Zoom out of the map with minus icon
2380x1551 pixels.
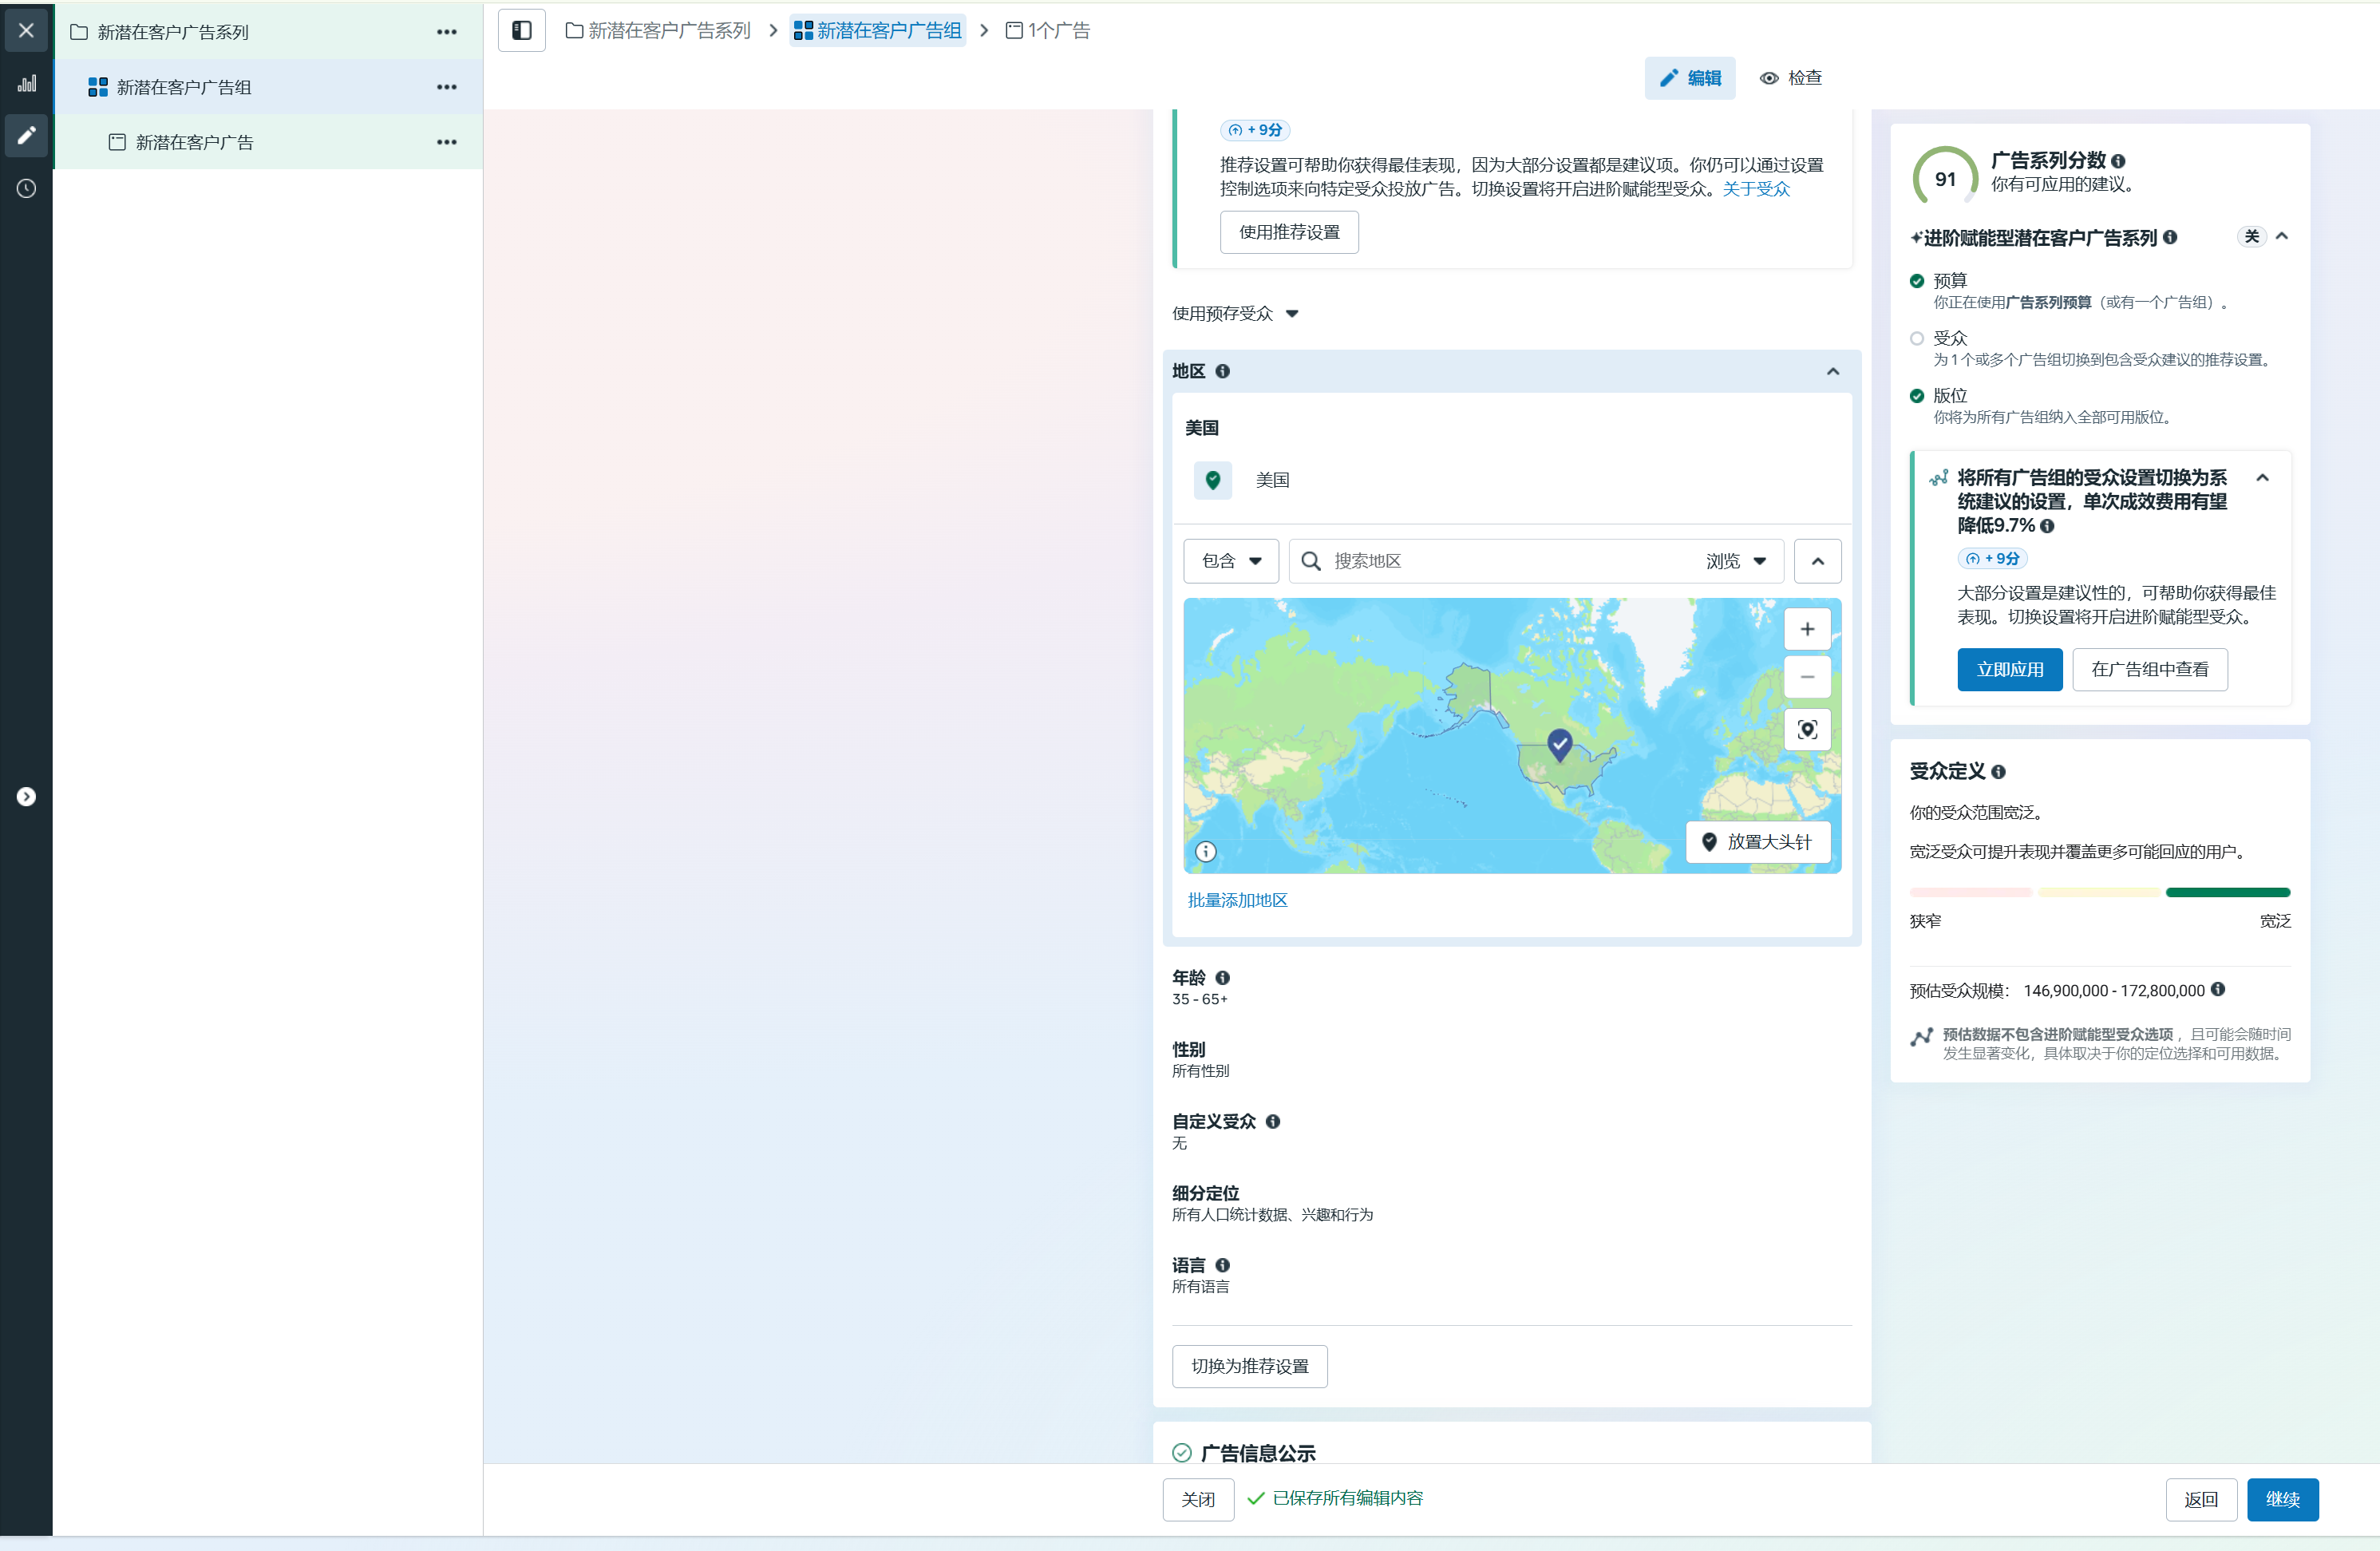pos(1807,677)
